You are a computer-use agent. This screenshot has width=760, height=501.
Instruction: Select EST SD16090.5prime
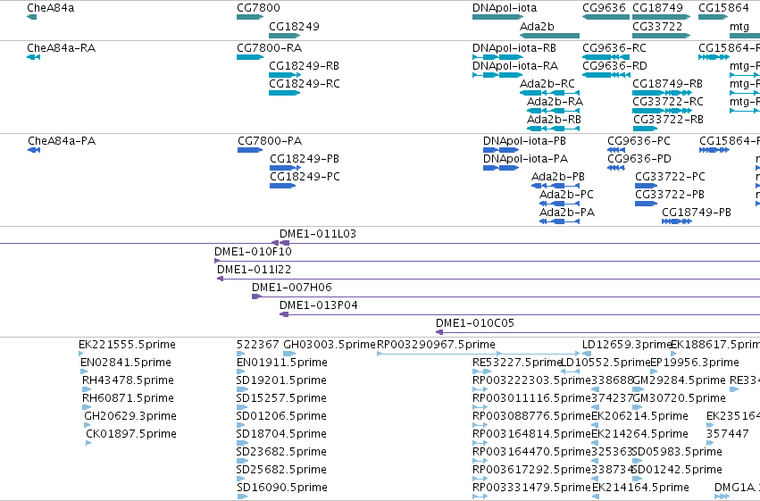pos(281,488)
